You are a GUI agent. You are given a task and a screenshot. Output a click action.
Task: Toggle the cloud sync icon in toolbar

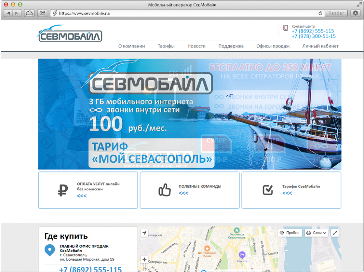pyautogui.click(x=28, y=12)
